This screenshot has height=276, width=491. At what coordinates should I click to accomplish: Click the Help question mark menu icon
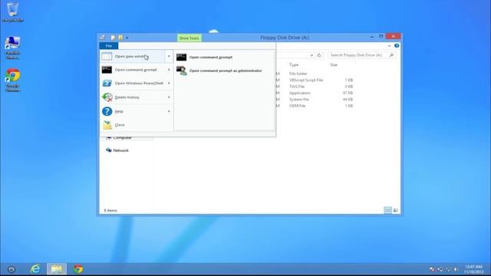tap(107, 111)
